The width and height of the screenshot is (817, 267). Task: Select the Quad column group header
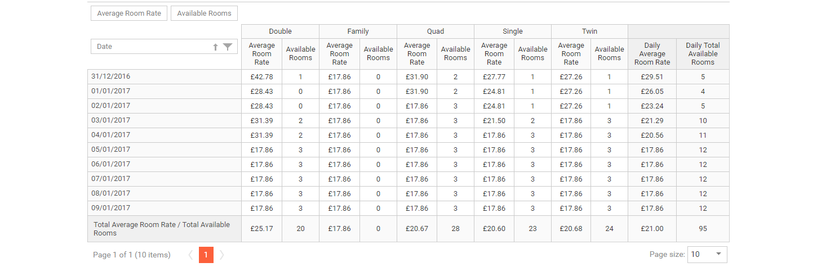click(436, 31)
